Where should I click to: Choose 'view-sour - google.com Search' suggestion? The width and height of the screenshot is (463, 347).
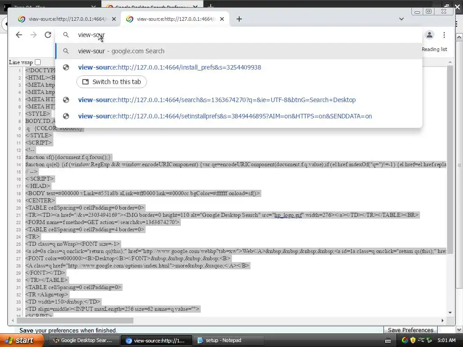pyautogui.click(x=239, y=51)
